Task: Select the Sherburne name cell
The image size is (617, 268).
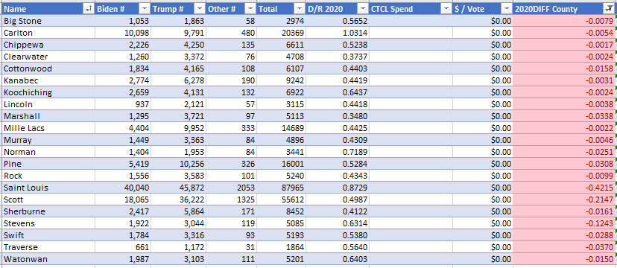Action: pyautogui.click(x=48, y=211)
